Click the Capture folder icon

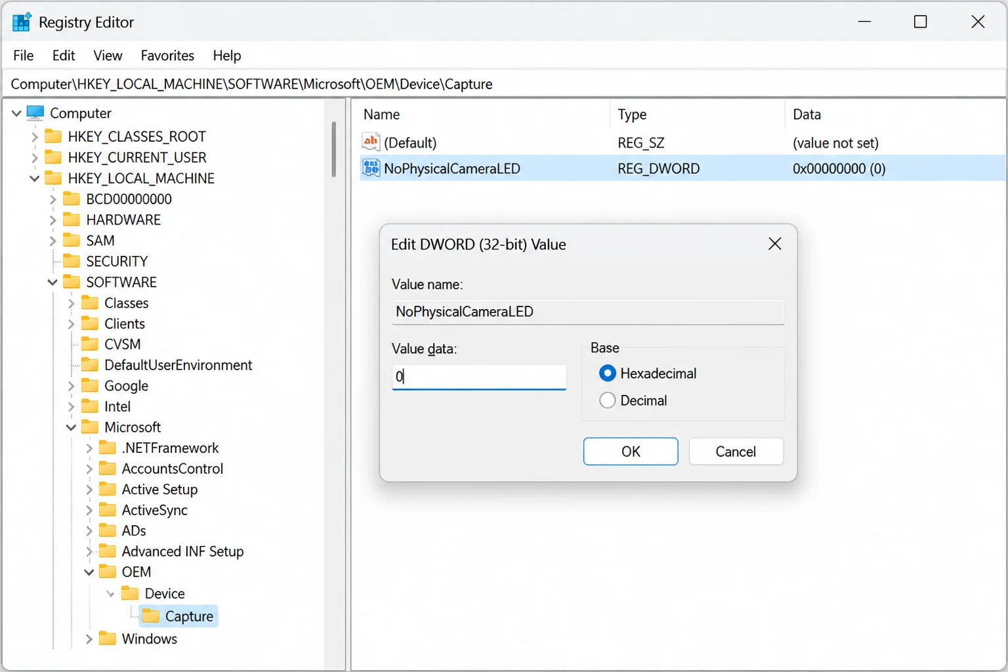[x=151, y=616]
